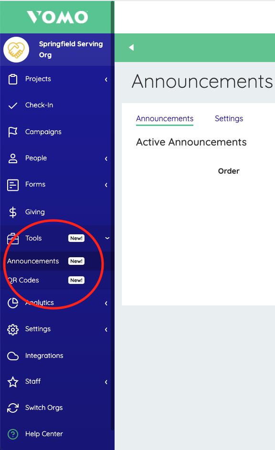Click the Settings gear icon in sidebar
The width and height of the screenshot is (275, 450).
pos(12,330)
